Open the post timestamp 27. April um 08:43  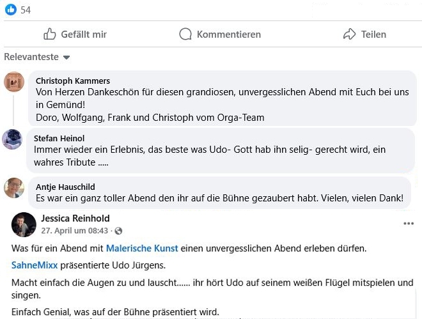(75, 231)
